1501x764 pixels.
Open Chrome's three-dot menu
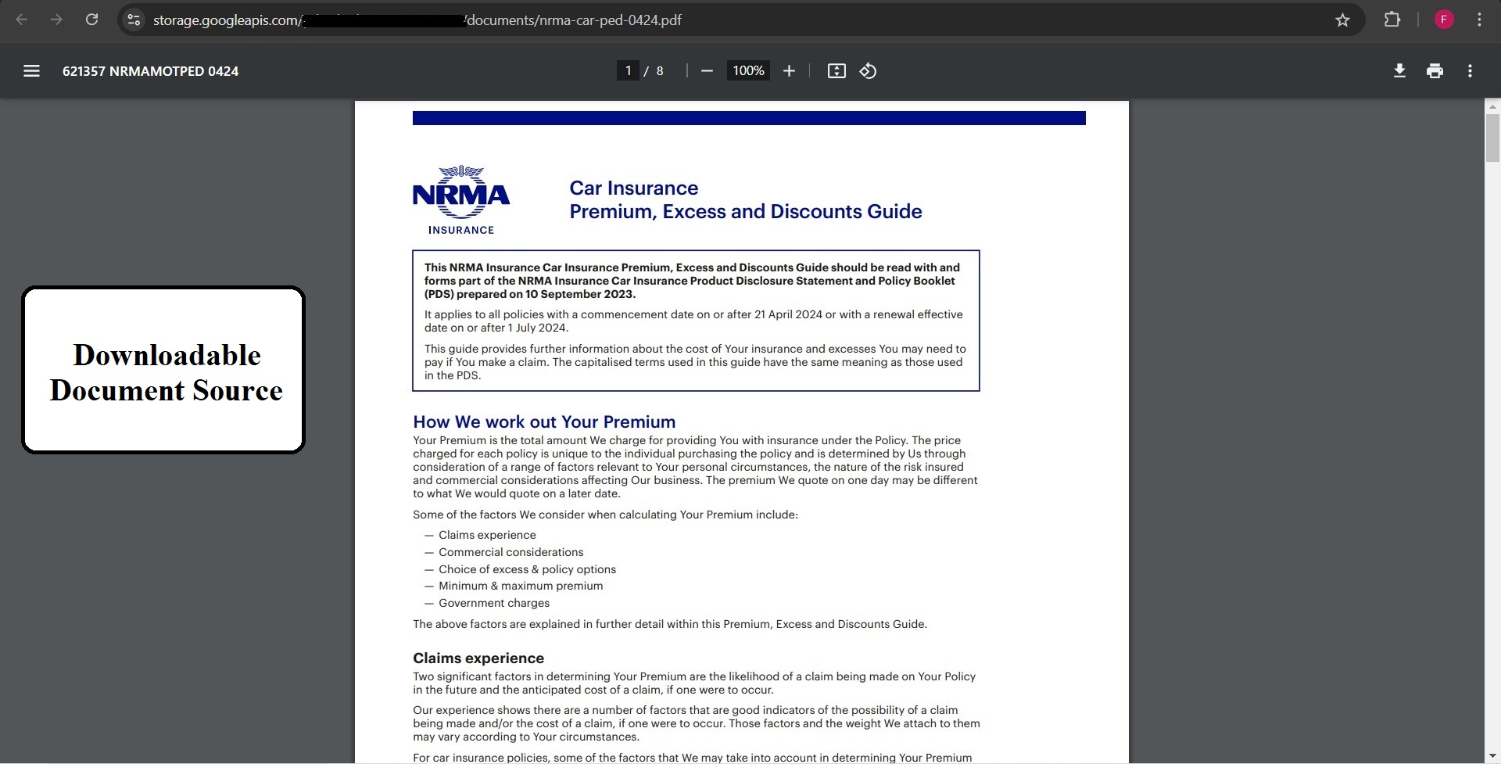[x=1479, y=20]
